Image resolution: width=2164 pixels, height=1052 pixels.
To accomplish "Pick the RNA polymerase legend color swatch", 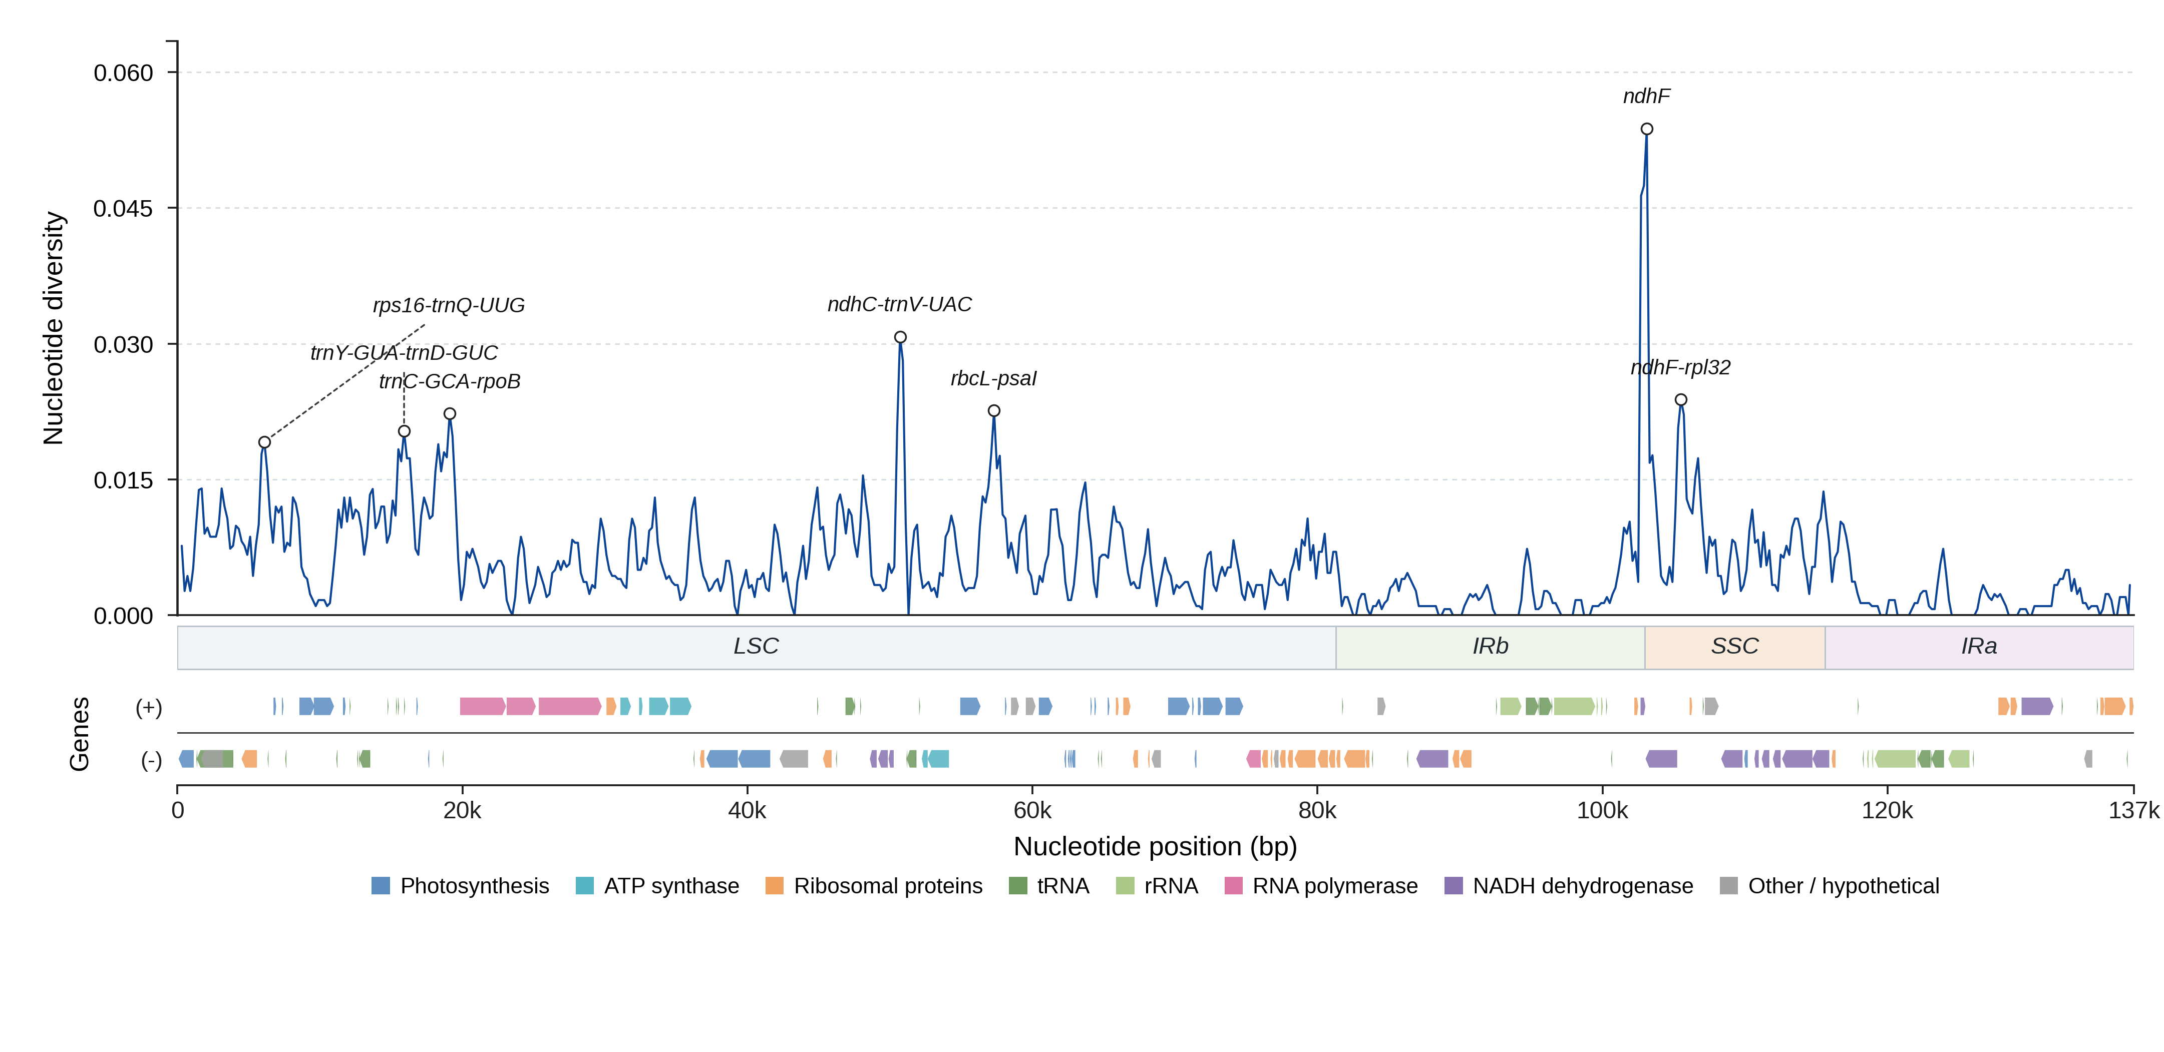I will 1233,886.
